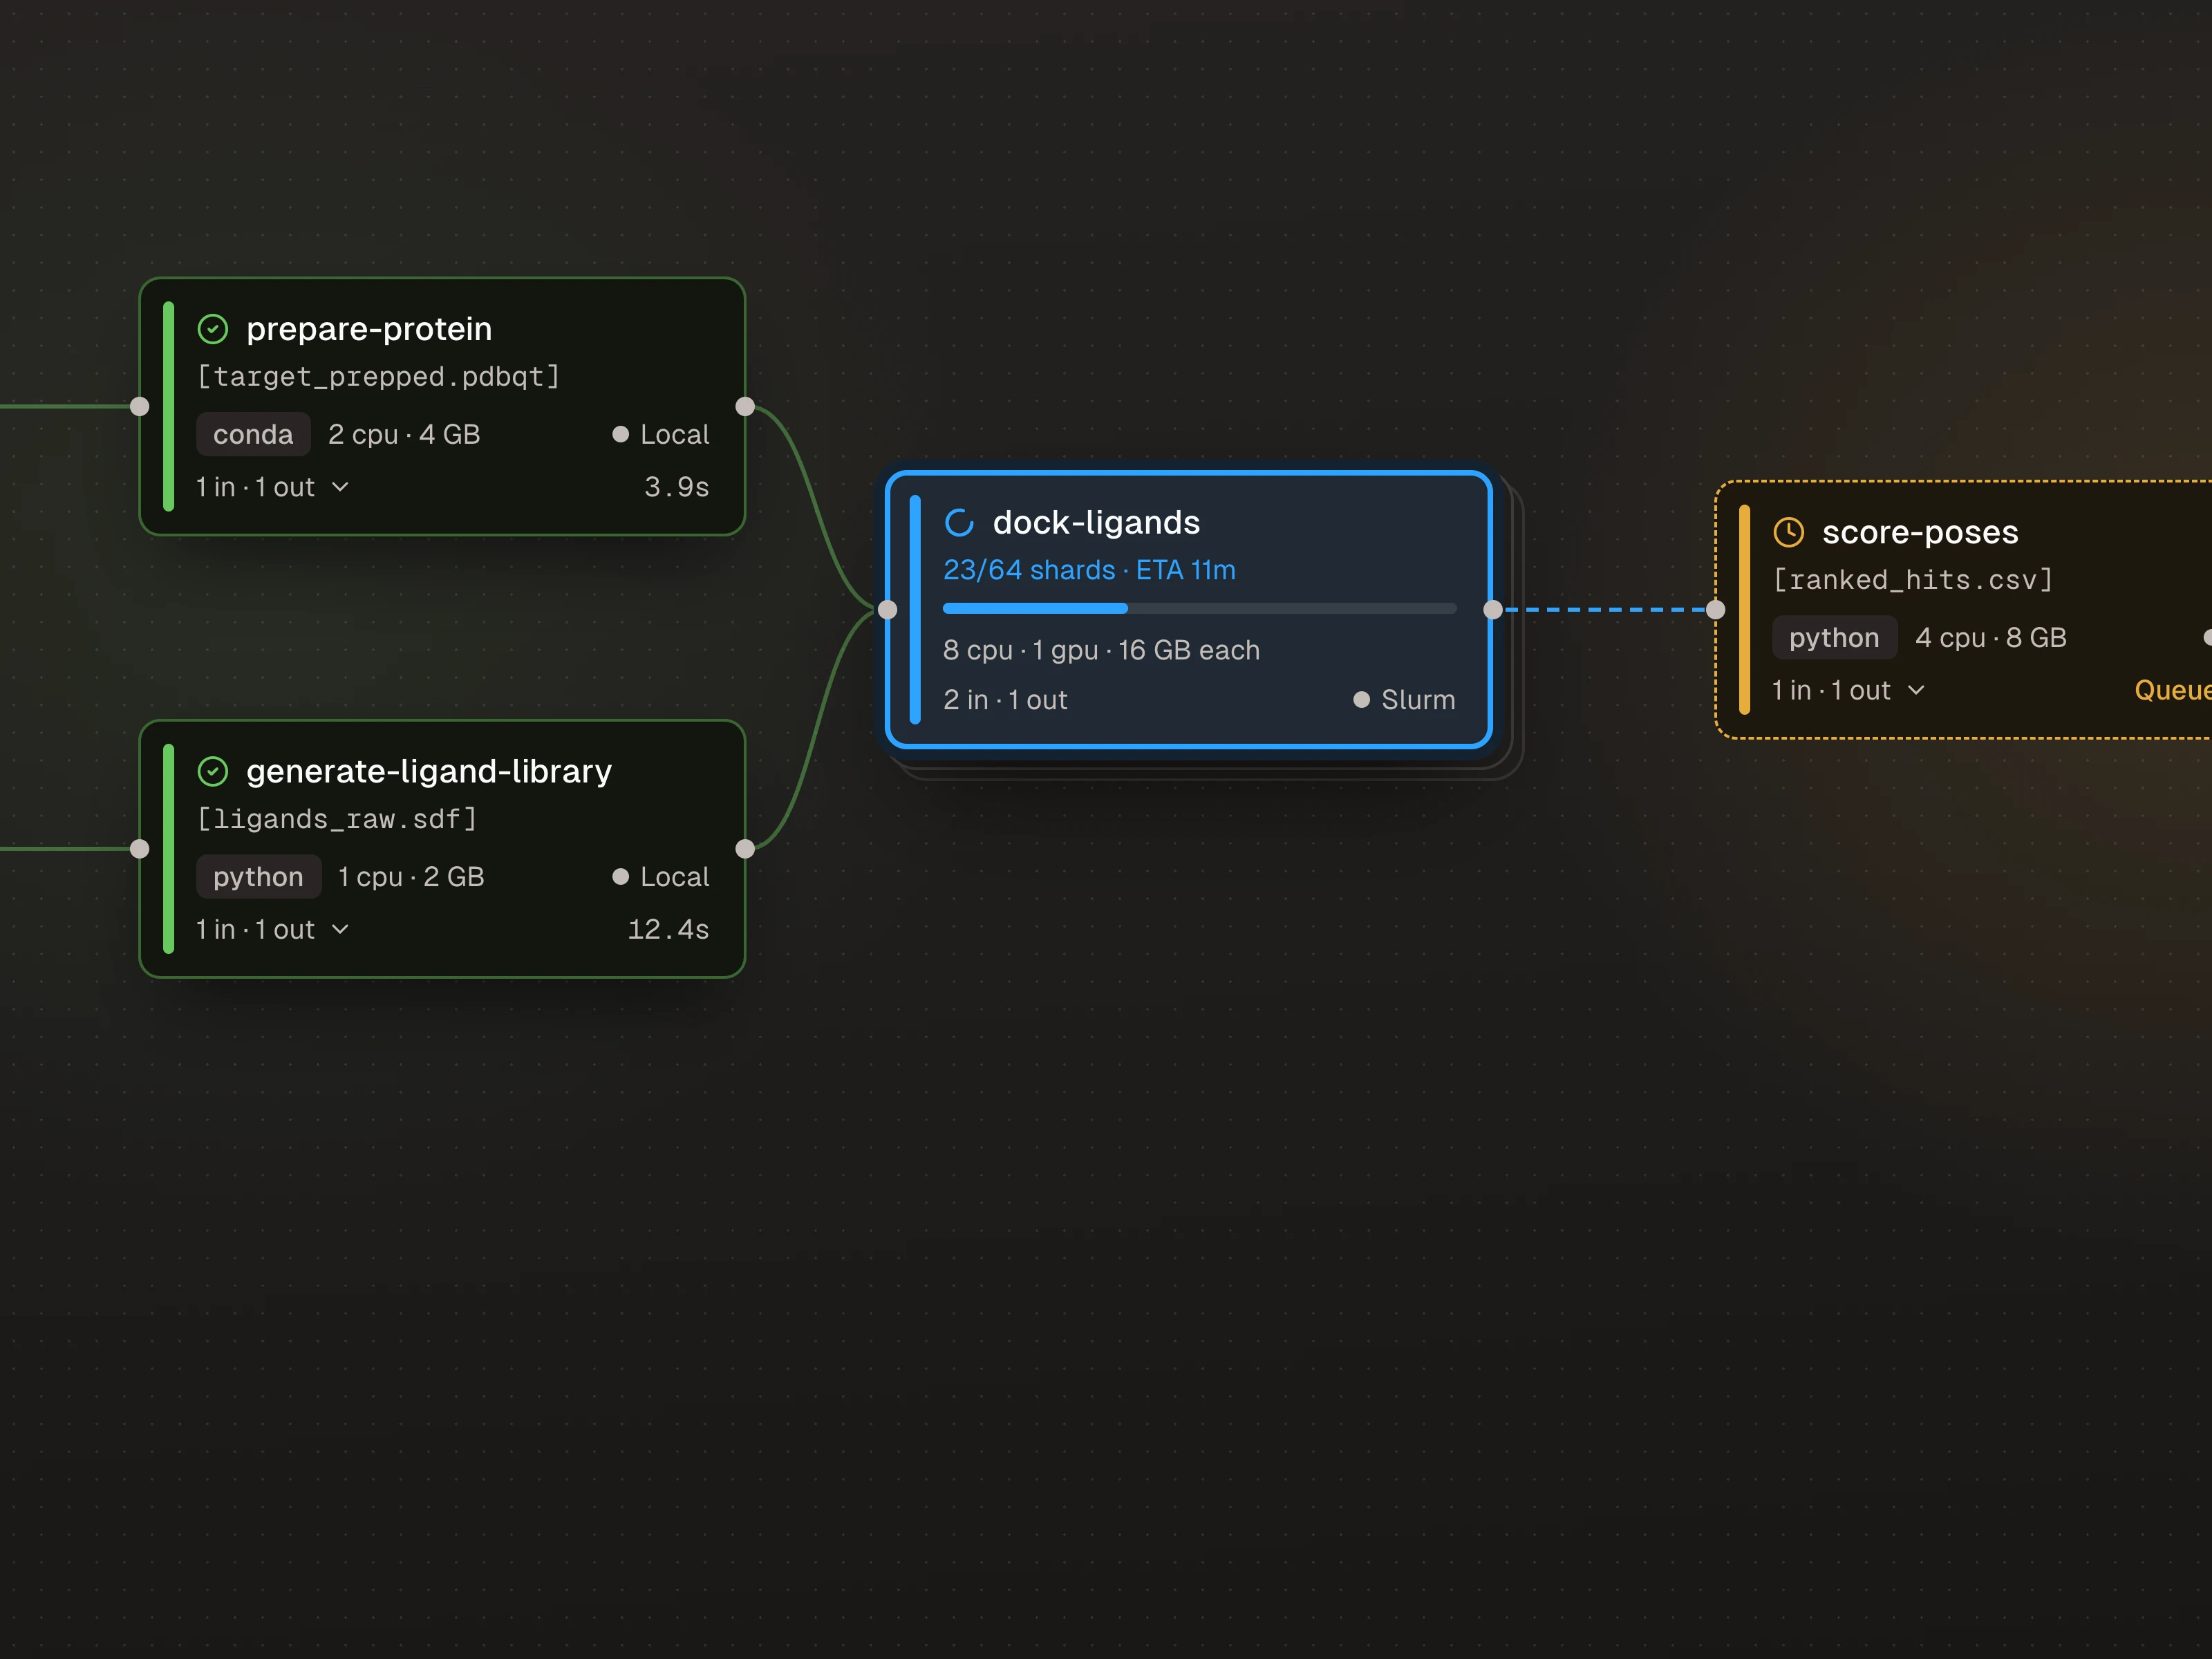Screen dimensions: 2212x1659
Task: Click the conda tag on prepare-protein
Action: (x=253, y=434)
